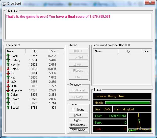The height and width of the screenshot is (138, 157).
Task: Click the green up arrow beside Crack
Action: tap(8, 56)
